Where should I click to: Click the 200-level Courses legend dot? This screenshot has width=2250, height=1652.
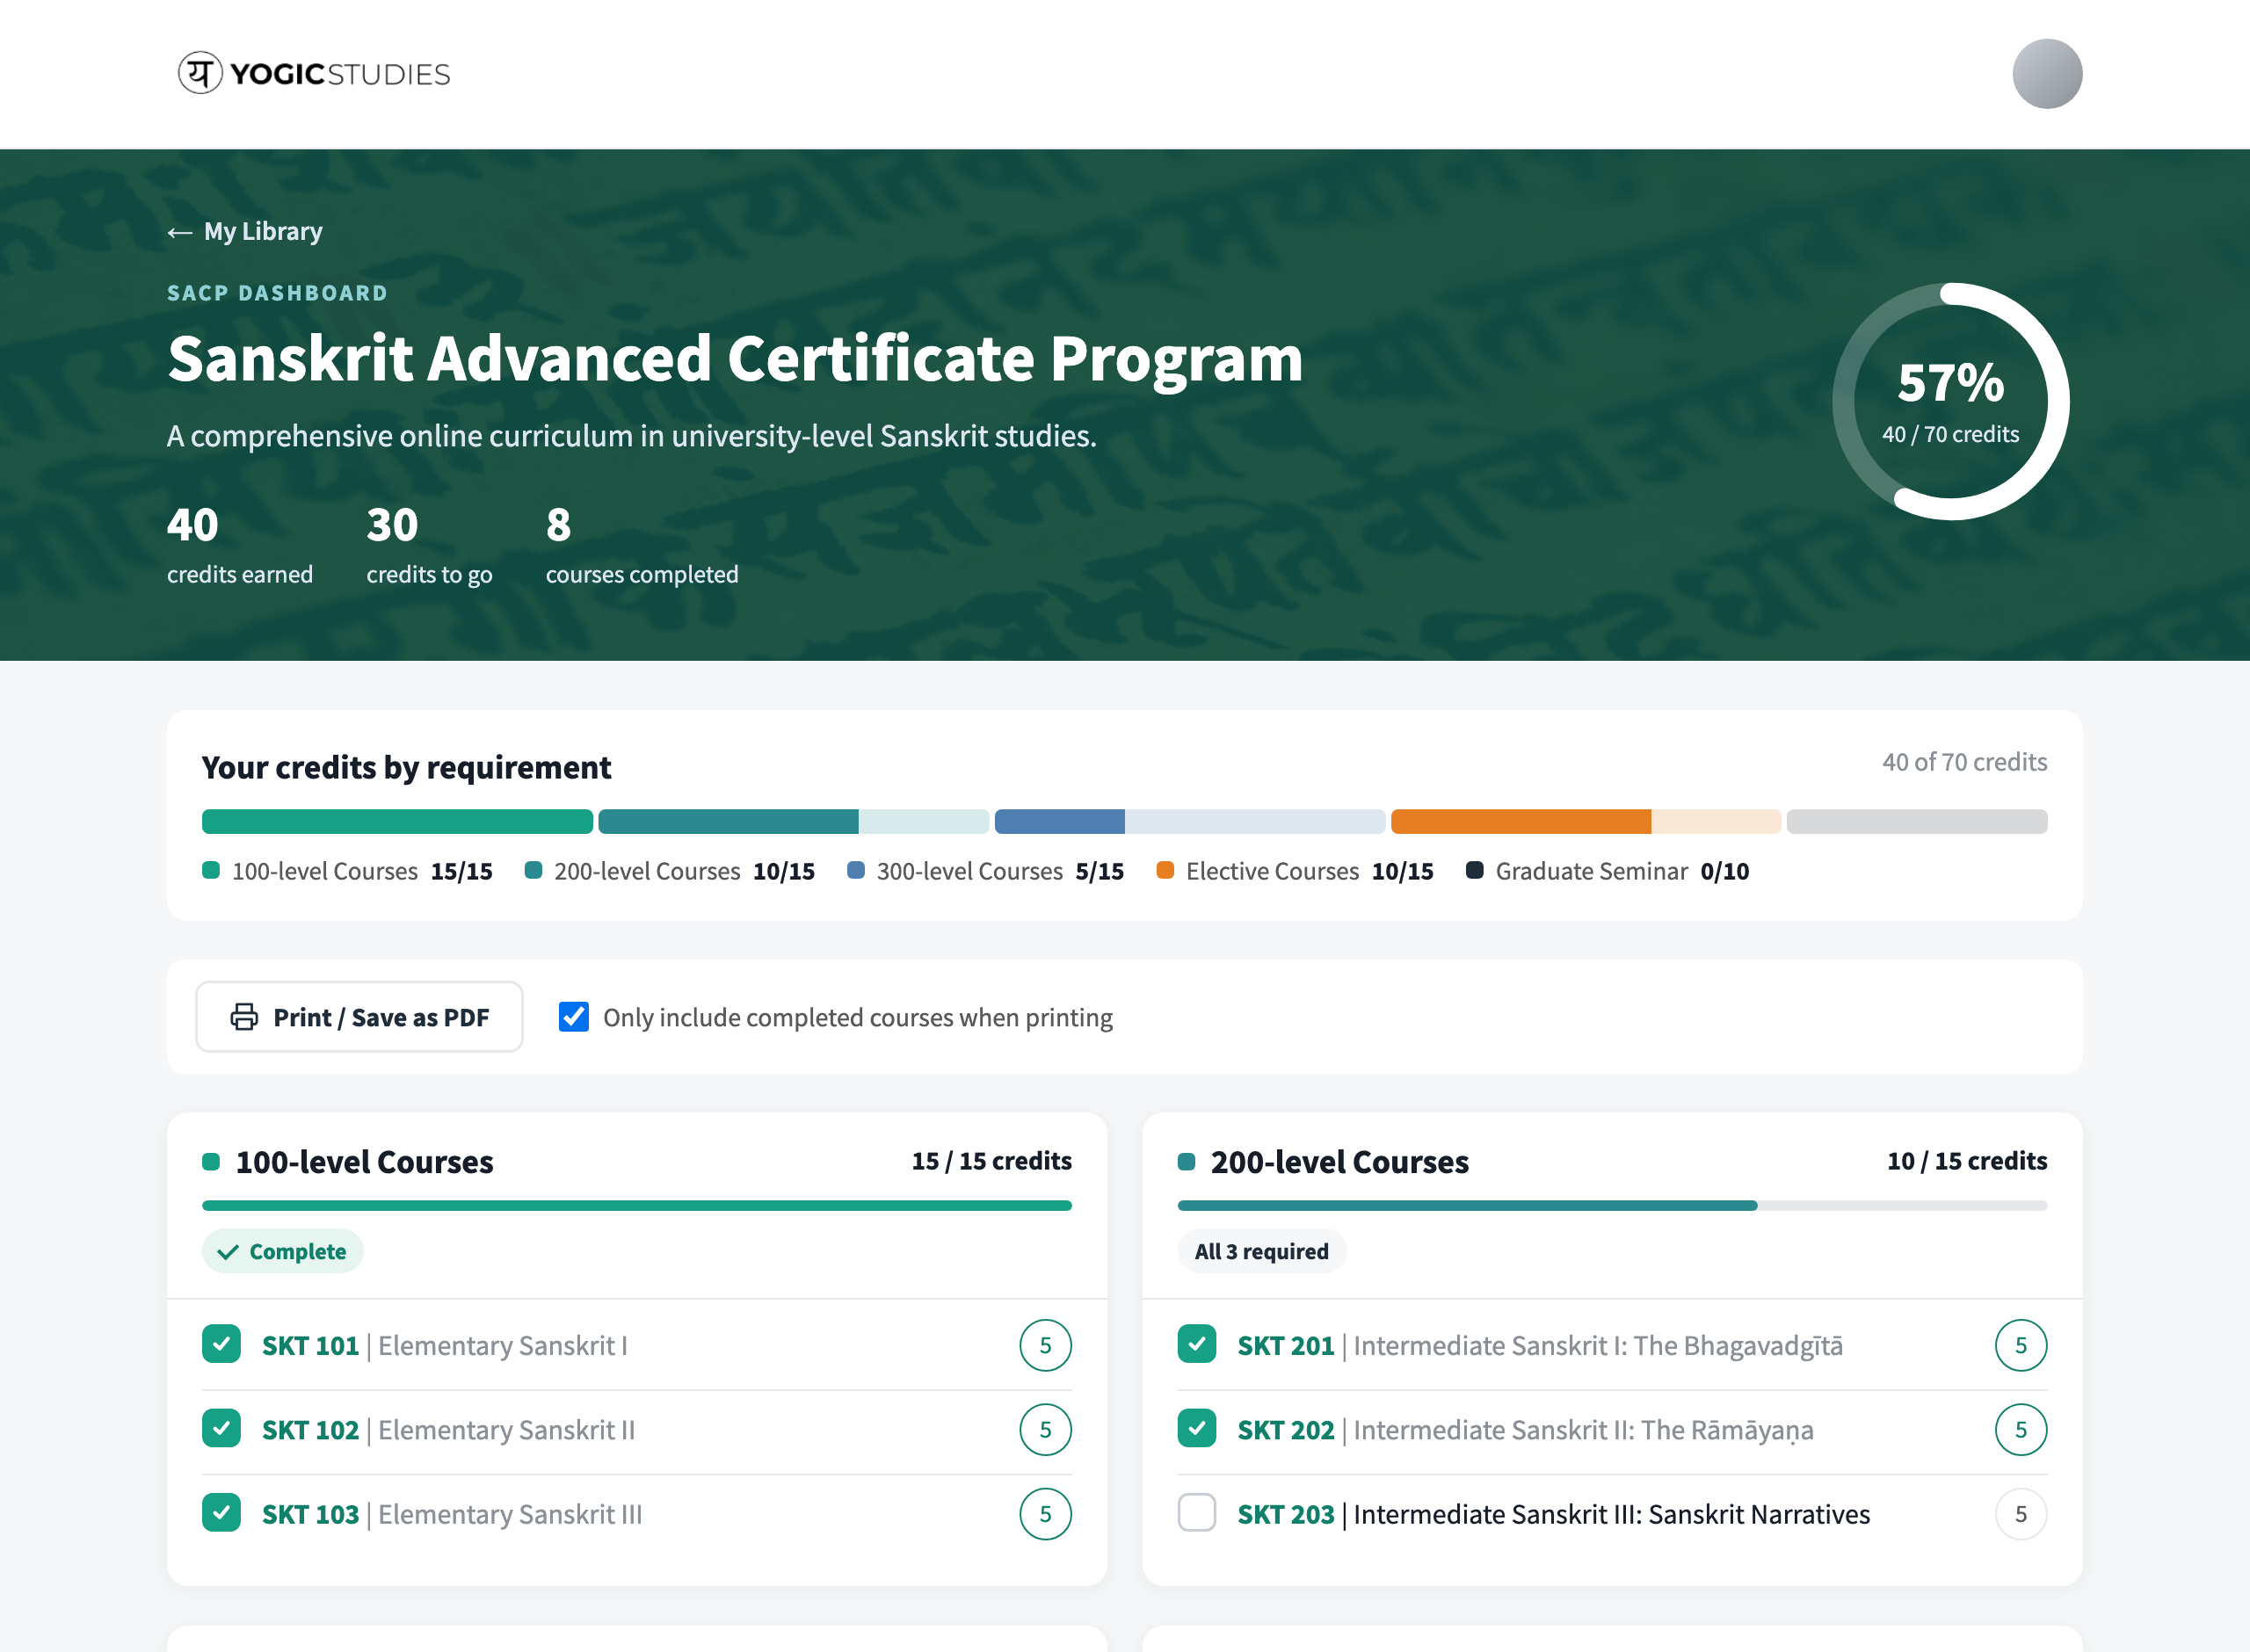pyautogui.click(x=533, y=870)
